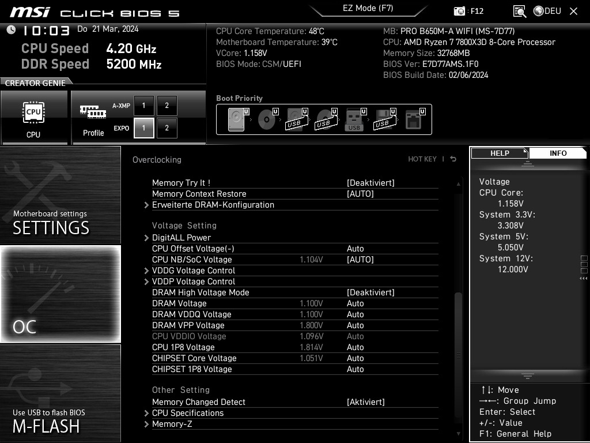590x443 pixels.
Task: Toggle Memory Try It ! [Deaktiviert] value
Action: click(x=370, y=183)
